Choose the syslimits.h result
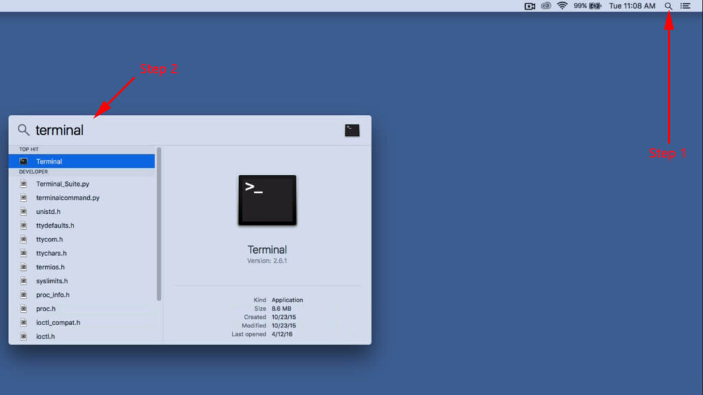This screenshot has width=703, height=395. click(82, 280)
